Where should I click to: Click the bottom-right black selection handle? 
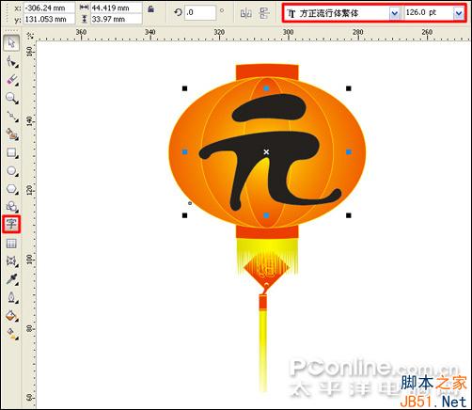coord(349,215)
